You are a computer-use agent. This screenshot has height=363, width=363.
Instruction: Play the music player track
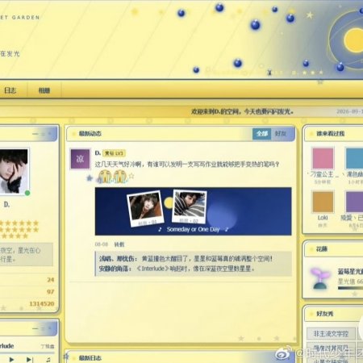(11, 359)
